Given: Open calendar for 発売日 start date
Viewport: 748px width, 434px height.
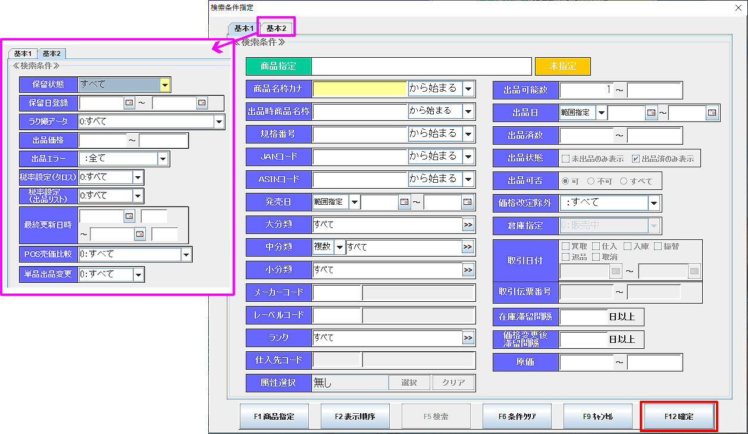Looking at the screenshot, I should pyautogui.click(x=404, y=202).
